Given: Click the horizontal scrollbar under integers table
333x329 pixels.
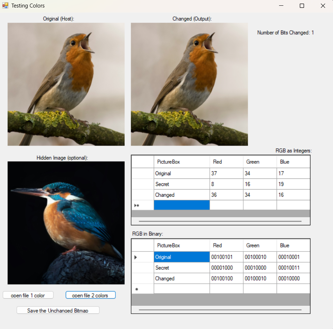Looking at the screenshot, I should point(220,221).
